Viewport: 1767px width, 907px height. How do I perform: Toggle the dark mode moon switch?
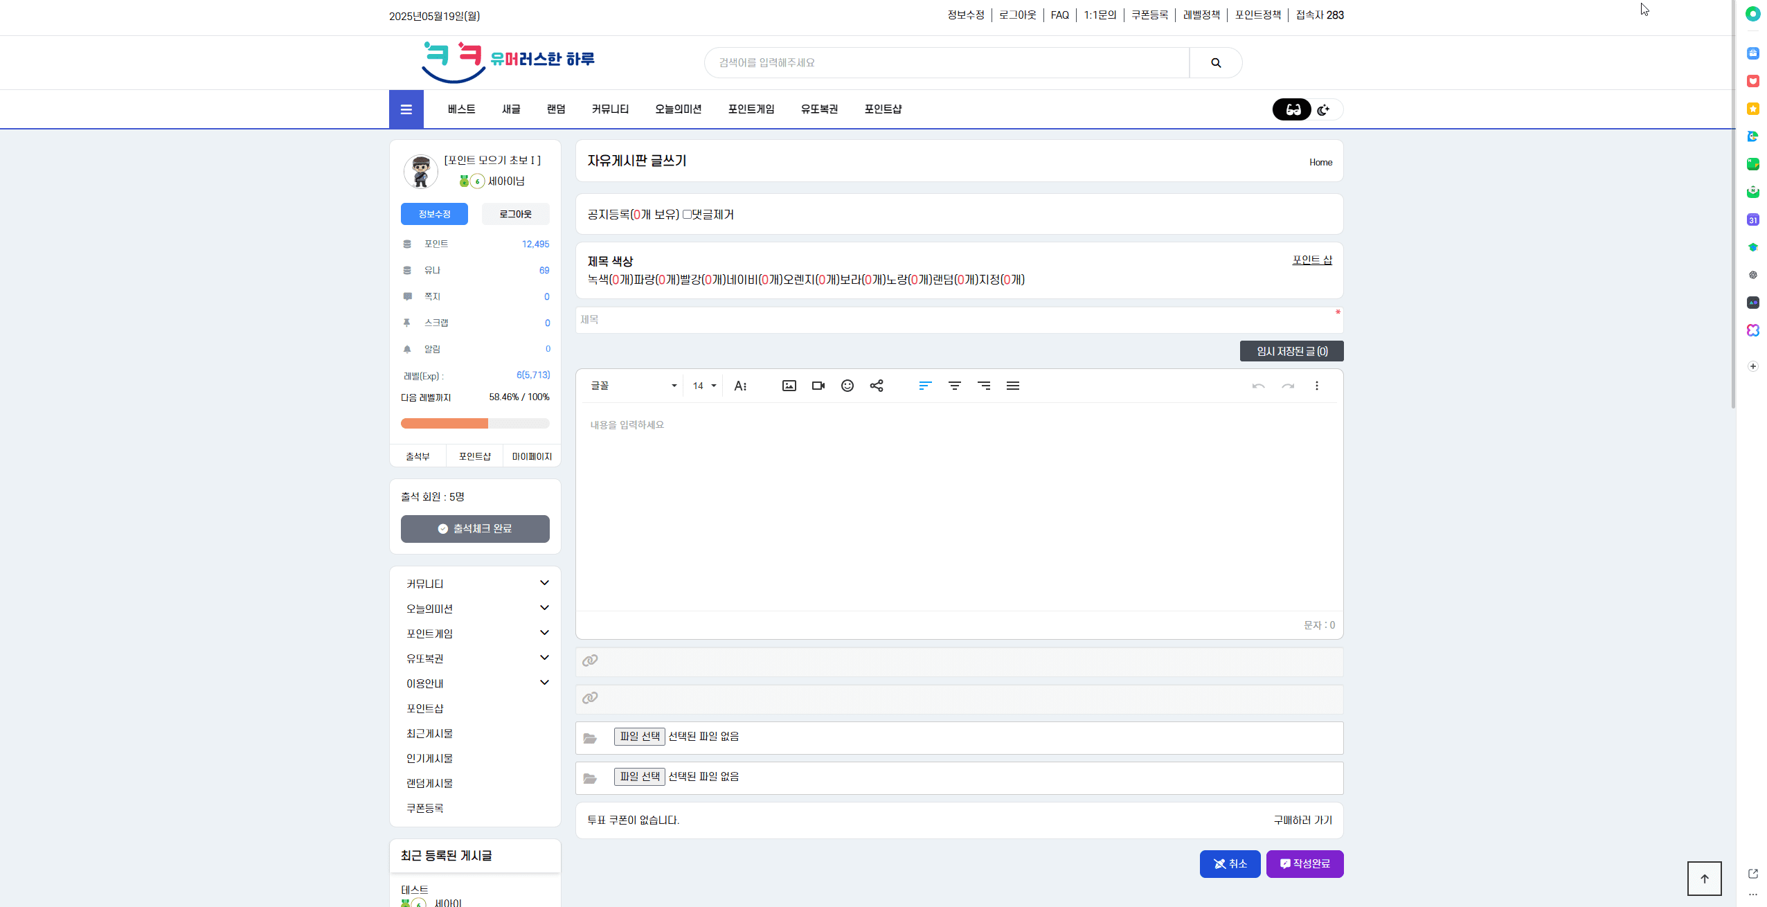pos(1324,109)
